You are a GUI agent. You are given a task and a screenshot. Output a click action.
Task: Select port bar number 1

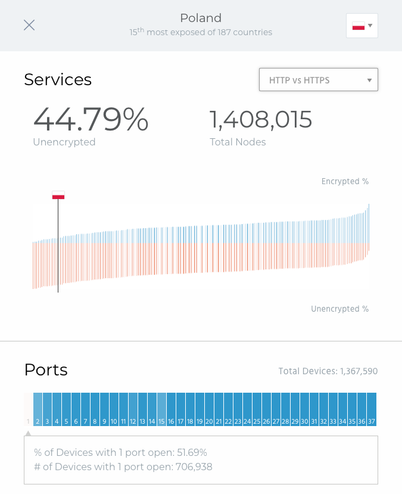(x=29, y=409)
